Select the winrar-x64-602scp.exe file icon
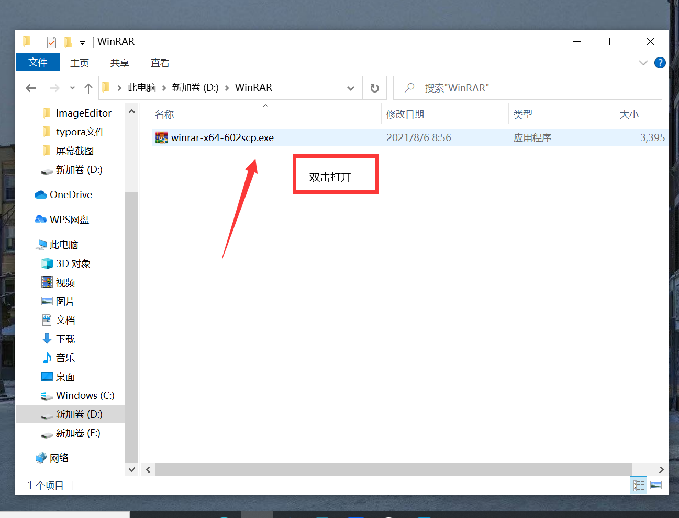 (x=161, y=137)
